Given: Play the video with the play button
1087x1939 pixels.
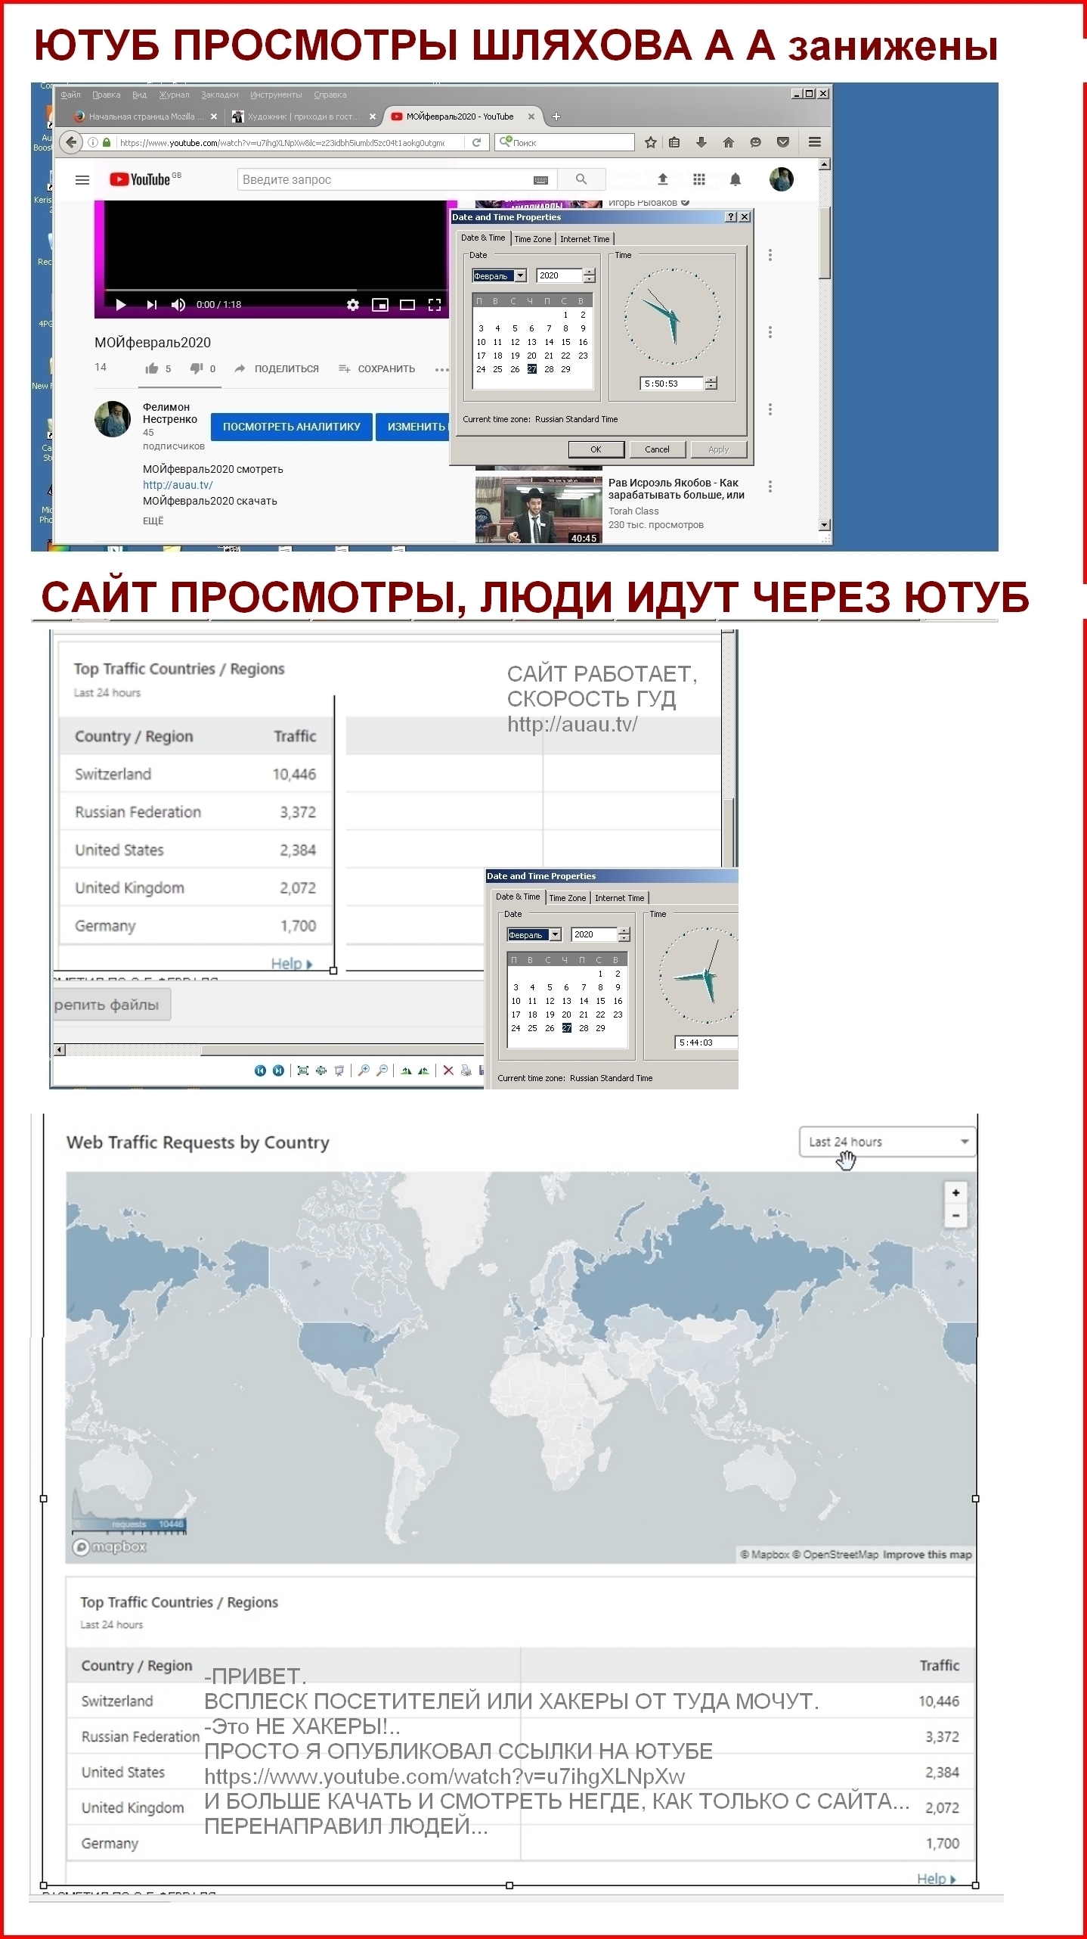Looking at the screenshot, I should [x=120, y=305].
